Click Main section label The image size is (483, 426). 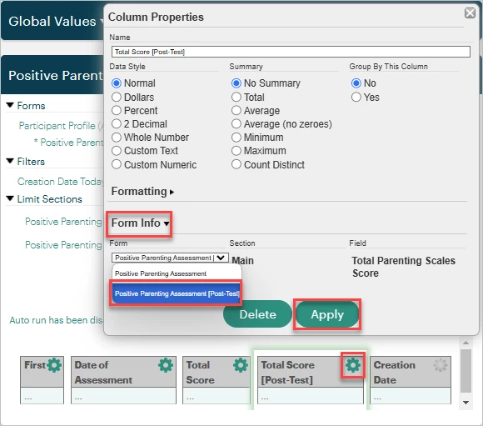(x=242, y=261)
